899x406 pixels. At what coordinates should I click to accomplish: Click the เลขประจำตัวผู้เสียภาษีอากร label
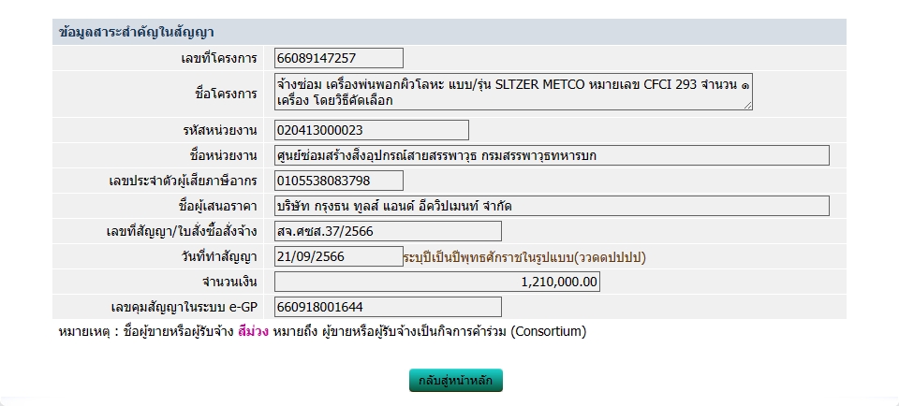184,181
